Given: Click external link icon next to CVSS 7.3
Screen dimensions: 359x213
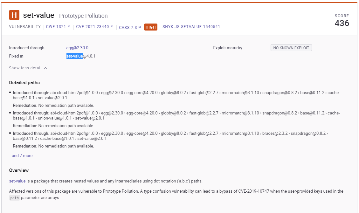Looking at the screenshot, I should (139, 27).
